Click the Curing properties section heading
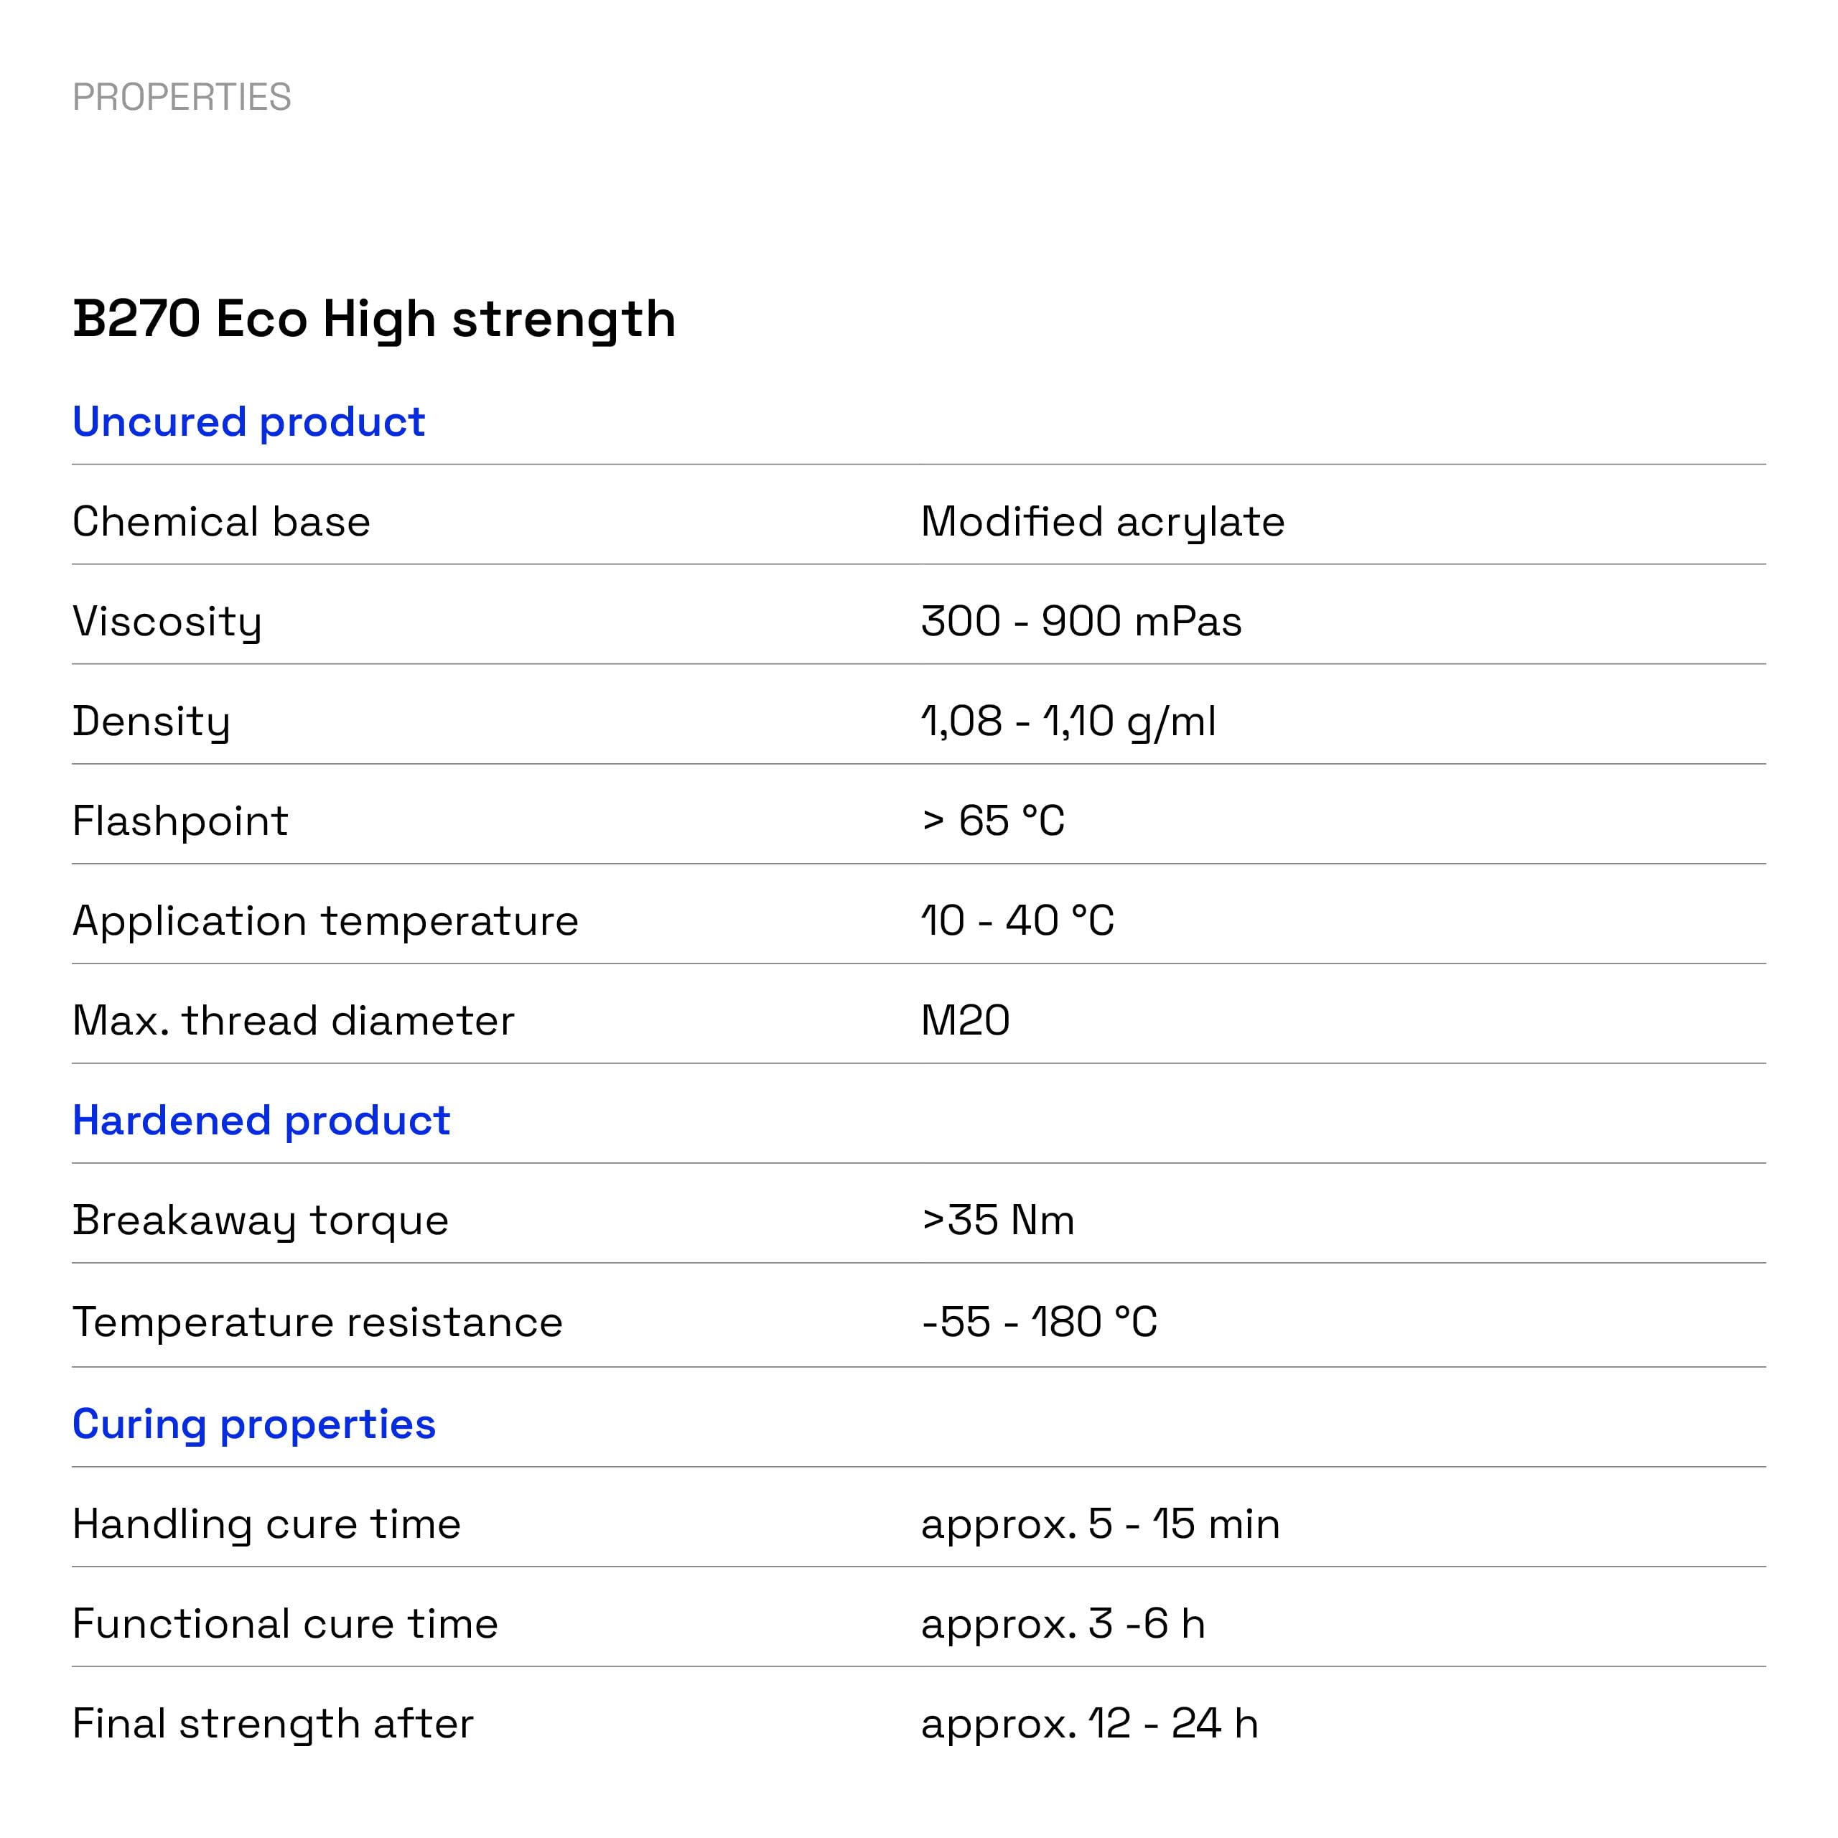 click(254, 1423)
